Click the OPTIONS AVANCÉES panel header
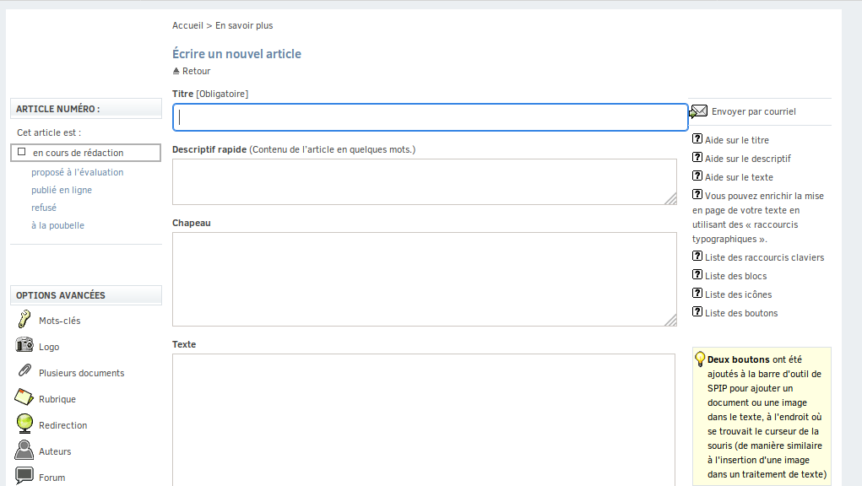This screenshot has height=486, width=862. (x=86, y=295)
